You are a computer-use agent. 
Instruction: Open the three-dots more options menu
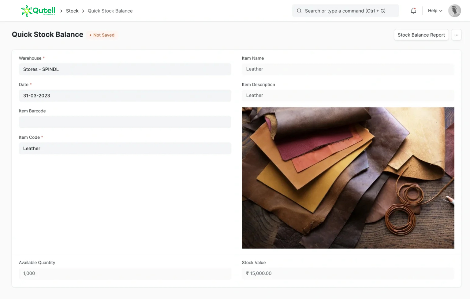456,35
